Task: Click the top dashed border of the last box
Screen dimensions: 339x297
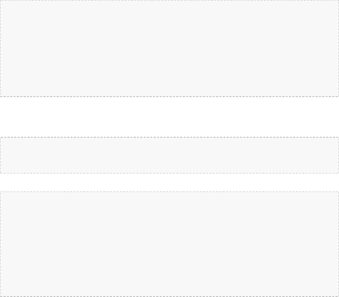Action: click(x=169, y=192)
